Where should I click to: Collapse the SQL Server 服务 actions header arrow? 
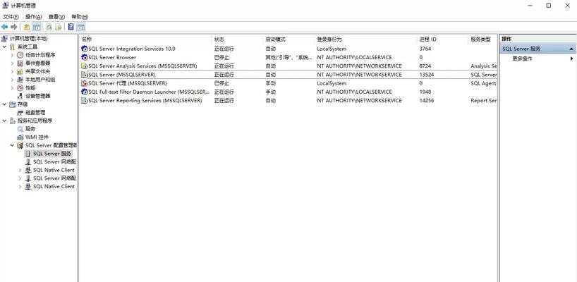click(571, 49)
